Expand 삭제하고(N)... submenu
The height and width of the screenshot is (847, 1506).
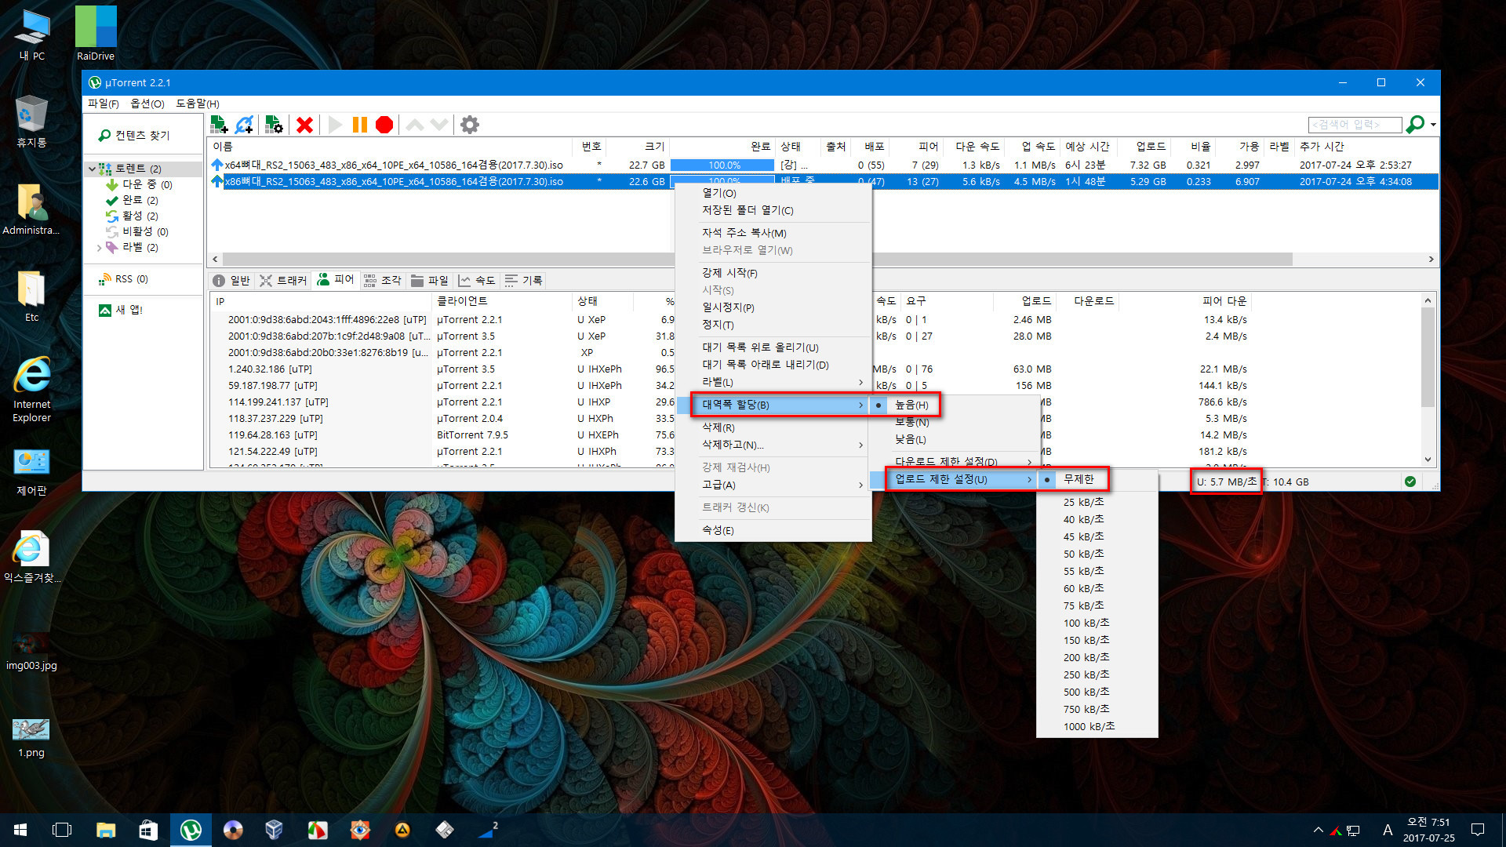click(773, 445)
